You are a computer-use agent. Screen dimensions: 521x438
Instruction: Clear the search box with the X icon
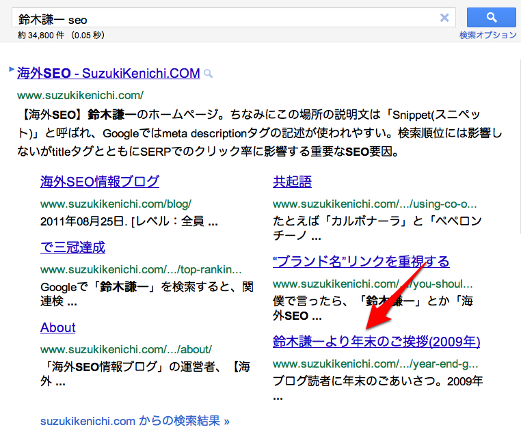pos(444,18)
